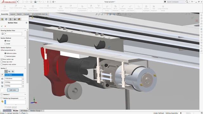This screenshot has width=203, height=114.
Task: Click Y rotation 0.00deg field
Action: pos(13,86)
